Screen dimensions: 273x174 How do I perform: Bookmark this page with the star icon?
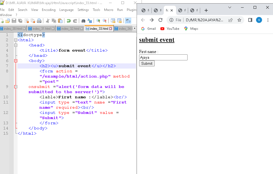click(x=239, y=20)
